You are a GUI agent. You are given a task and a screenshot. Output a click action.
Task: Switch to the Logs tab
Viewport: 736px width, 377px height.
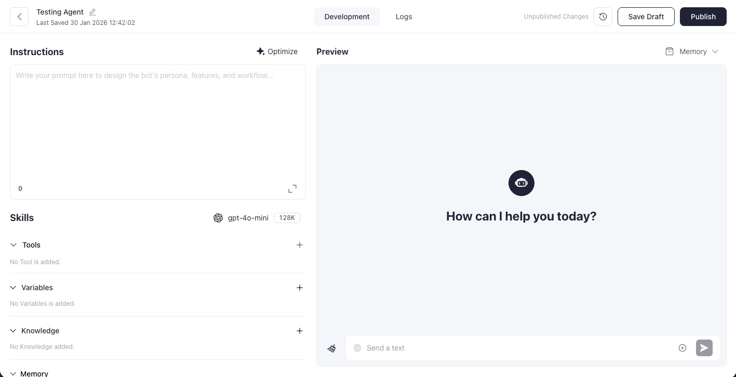pos(404,17)
